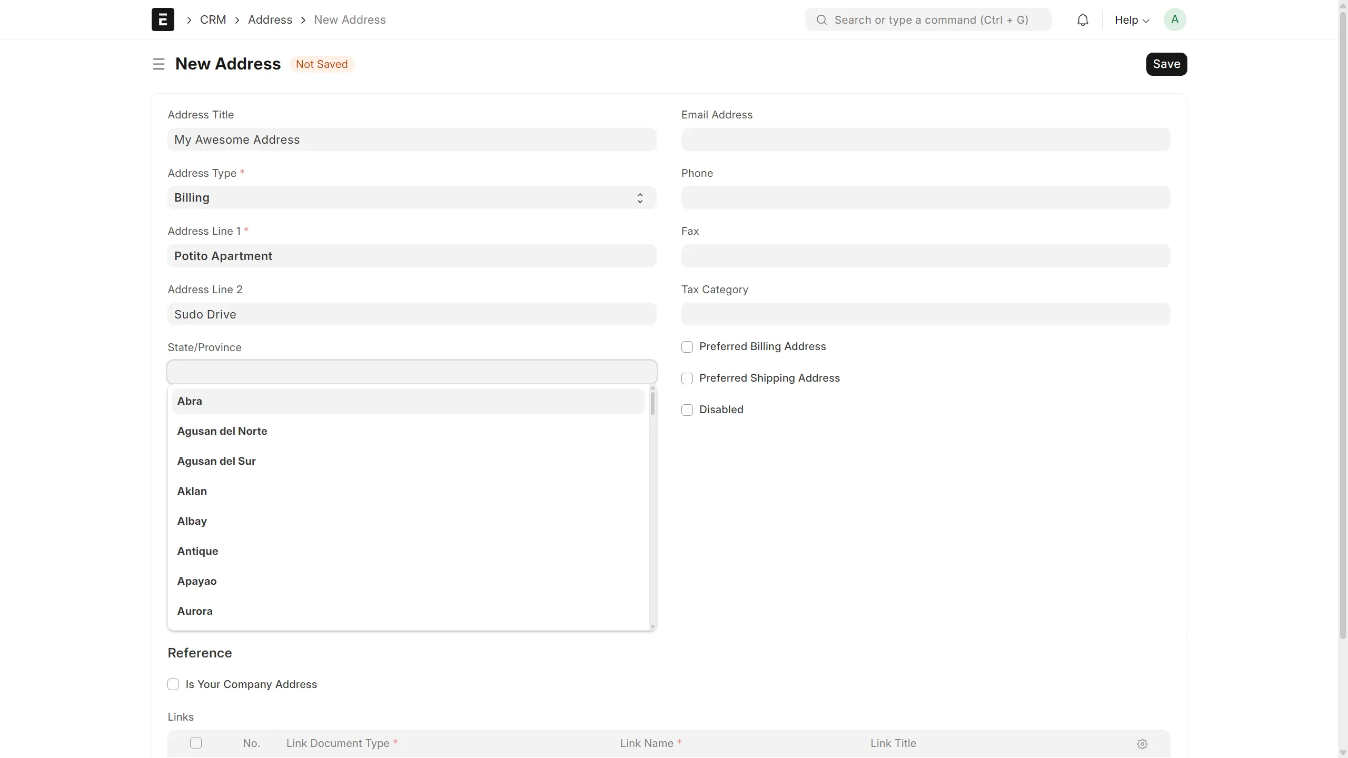Focus the Email Address field
Viewport: 1348px width, 758px height.
[925, 140]
